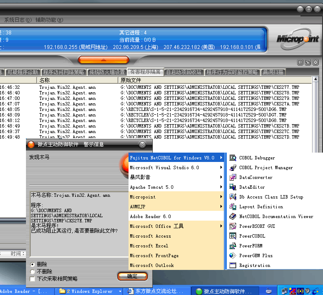Open Microsoft FrontPage menu entry
This screenshot has width=323, height=295.
tap(176, 255)
